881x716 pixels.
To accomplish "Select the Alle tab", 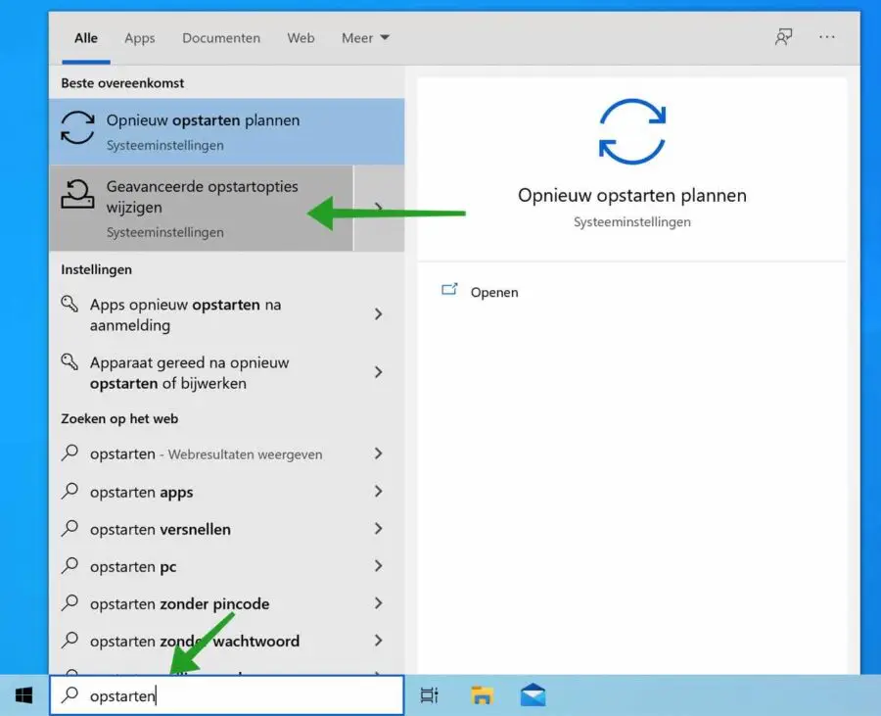I will tap(86, 38).
